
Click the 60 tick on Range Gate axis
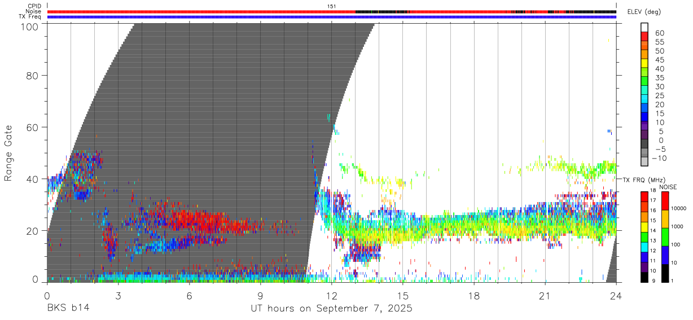click(33, 127)
